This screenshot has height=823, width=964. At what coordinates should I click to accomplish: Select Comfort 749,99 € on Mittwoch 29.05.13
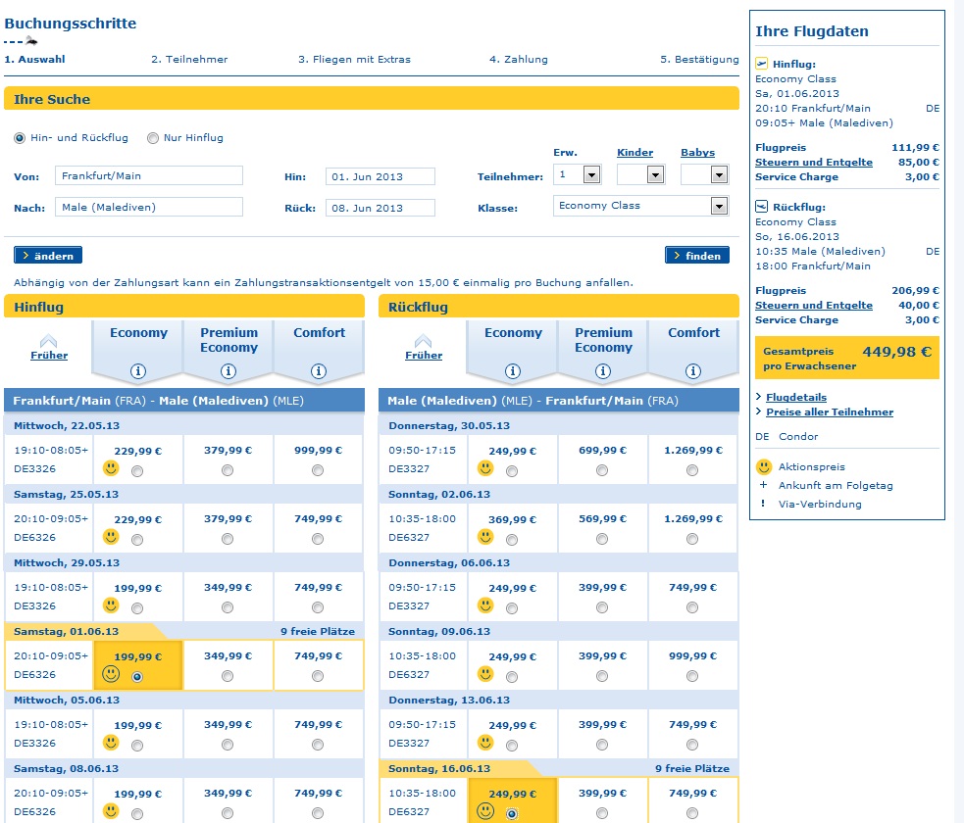point(317,607)
